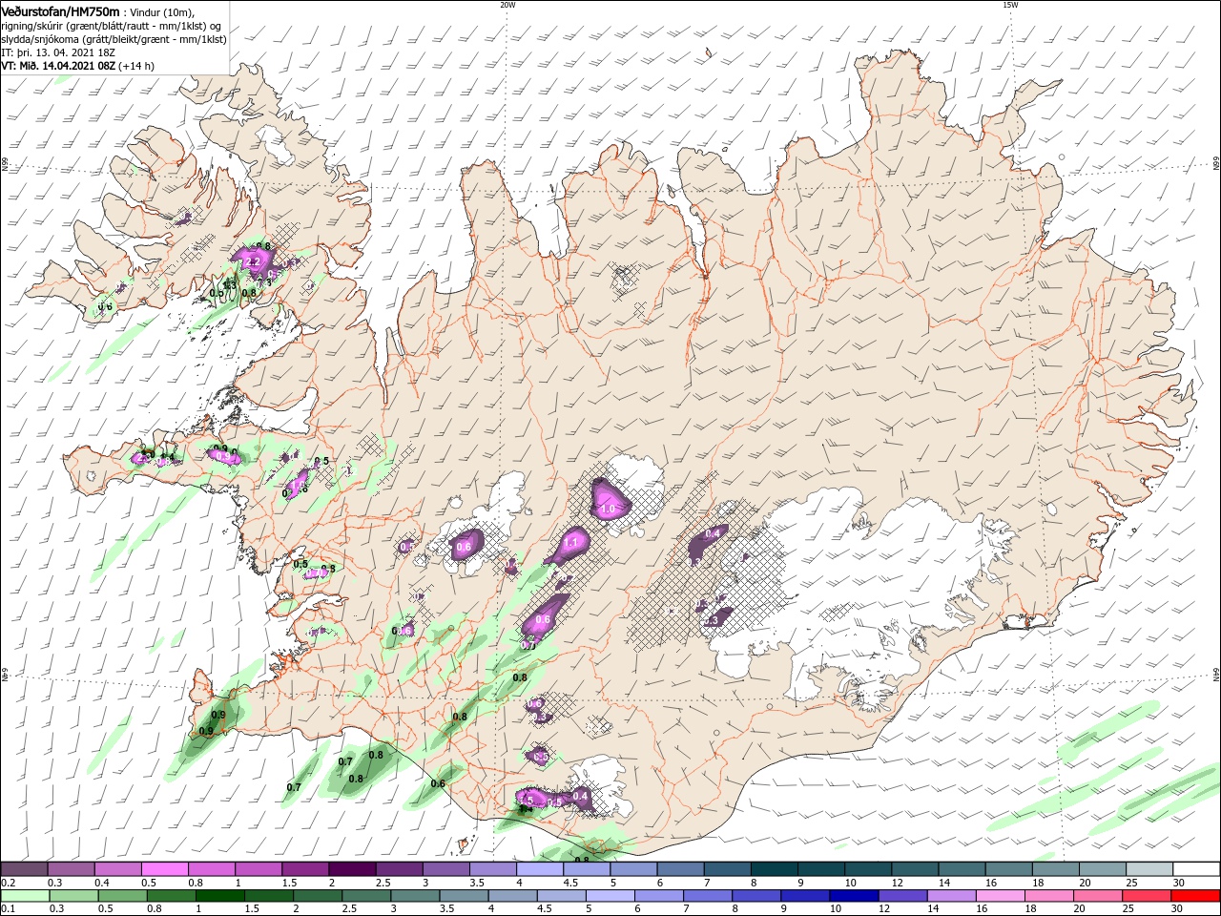Click the '30' label under the upper scale
Screen dimensions: 1221x916
(1179, 883)
